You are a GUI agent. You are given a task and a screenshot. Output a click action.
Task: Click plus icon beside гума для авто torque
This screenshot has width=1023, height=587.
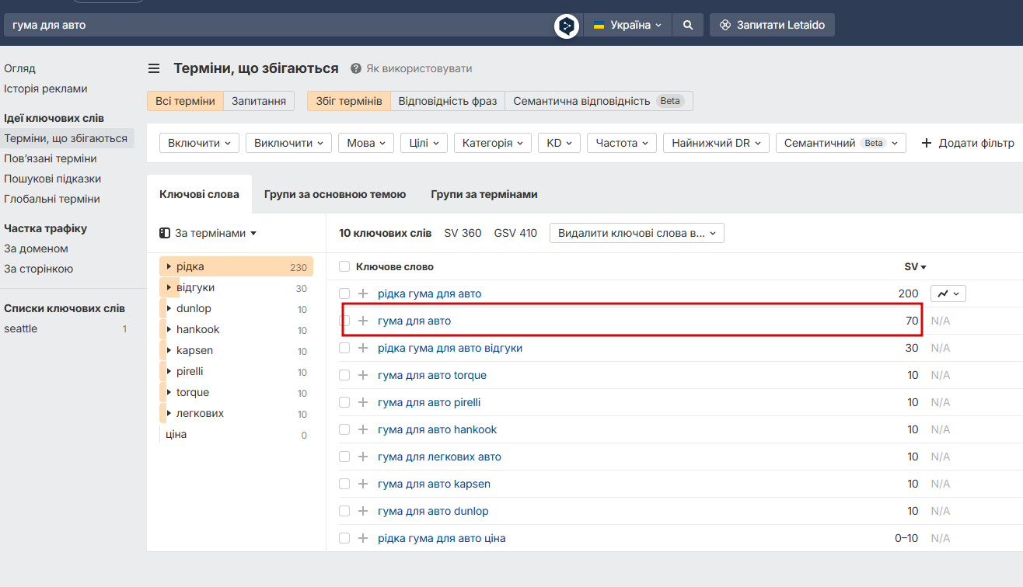[x=363, y=375]
